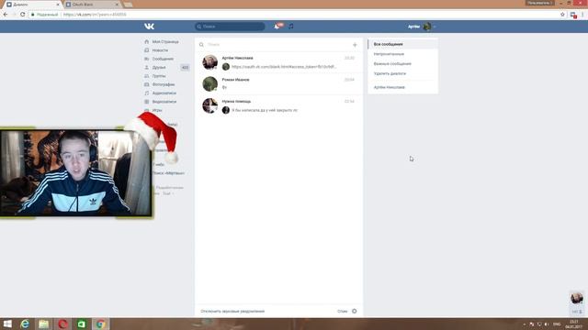Open the chat avatar at bottom right

click(577, 298)
